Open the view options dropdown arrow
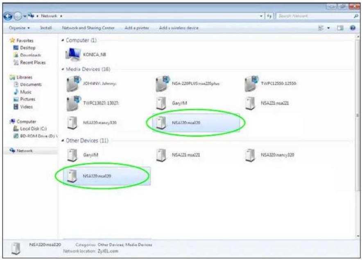Screen dimensions: 362x260 tap(328, 28)
